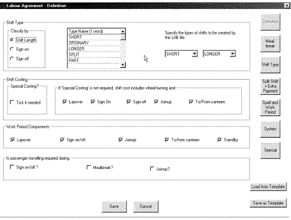Image resolution: width=291 pixels, height=220 pixels.
Task: Select SPLIT in the Type Name list
Action: [94, 55]
